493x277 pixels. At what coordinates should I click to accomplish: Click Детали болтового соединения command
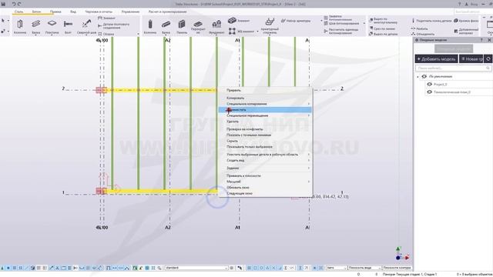pos(113,25)
